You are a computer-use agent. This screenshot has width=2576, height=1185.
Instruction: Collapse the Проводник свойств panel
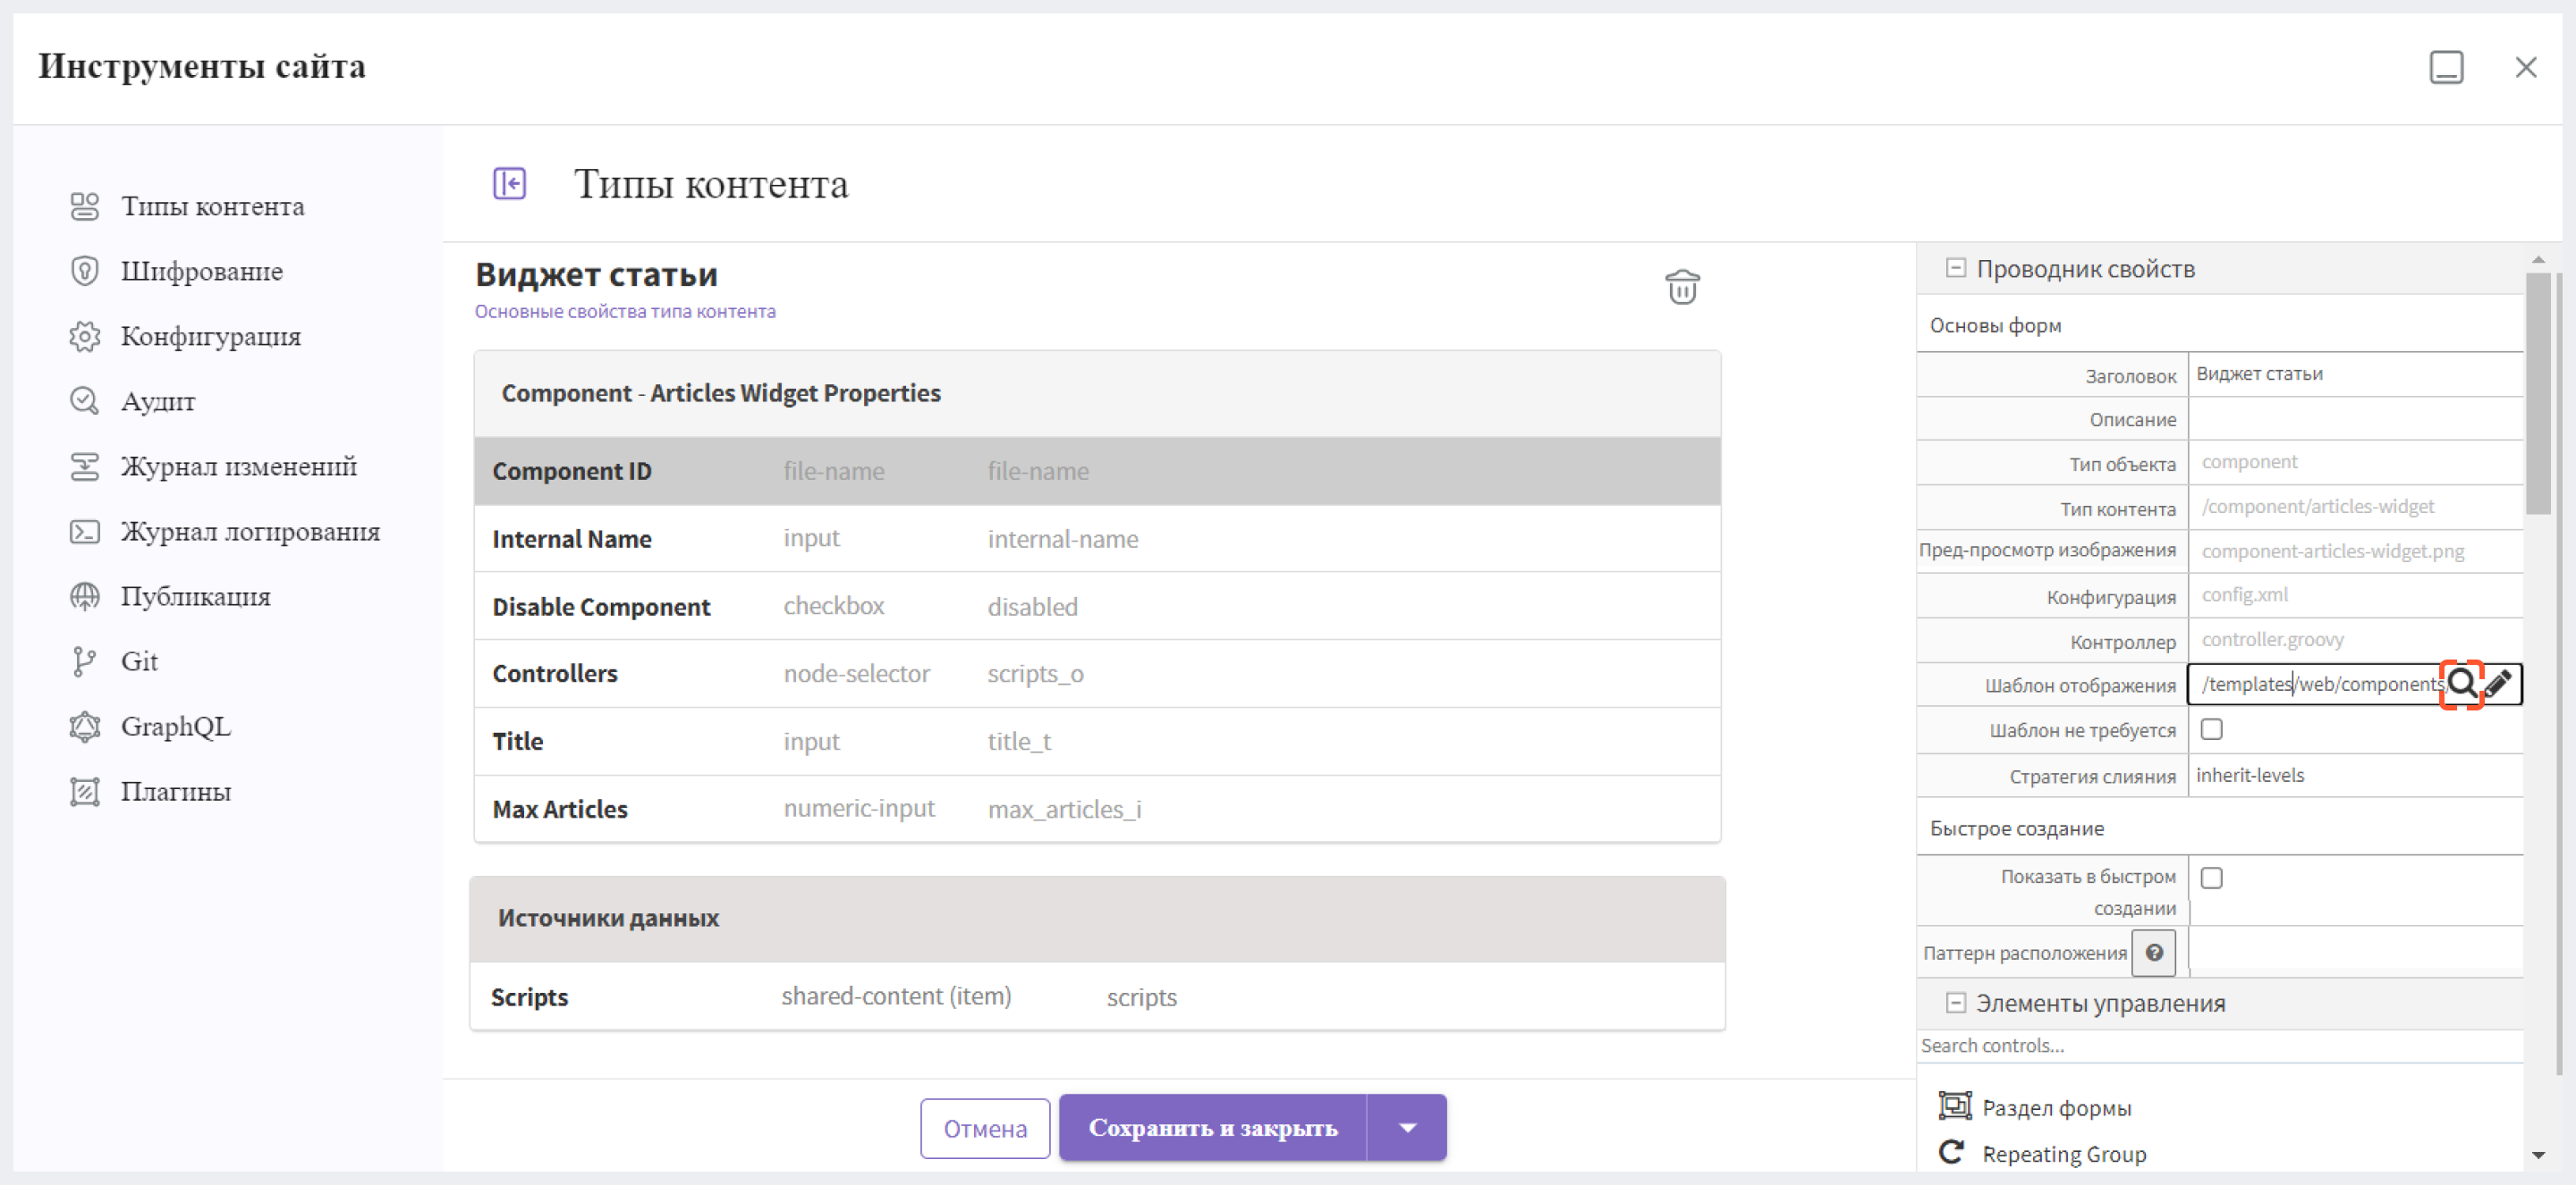click(1956, 268)
